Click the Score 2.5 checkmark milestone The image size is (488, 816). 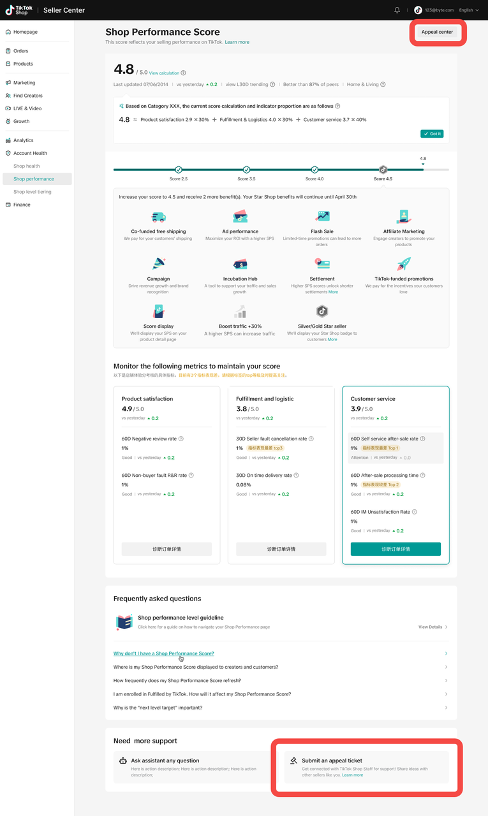179,170
